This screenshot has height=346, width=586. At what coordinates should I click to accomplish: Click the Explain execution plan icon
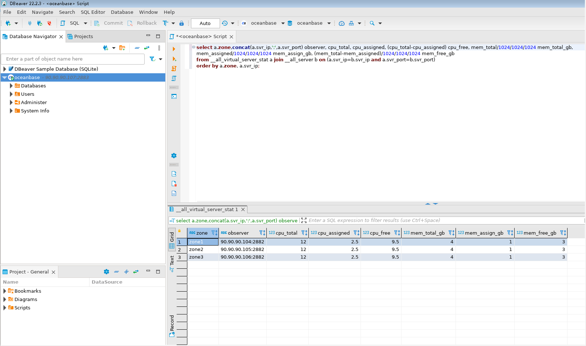(174, 78)
